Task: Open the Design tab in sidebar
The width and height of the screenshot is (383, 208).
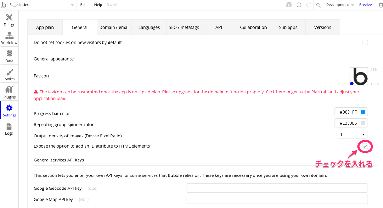Action: point(9,20)
